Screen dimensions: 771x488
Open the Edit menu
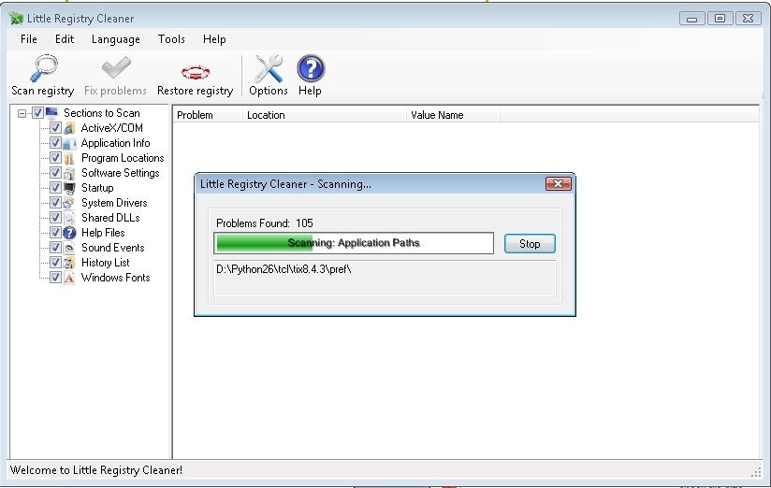[65, 39]
